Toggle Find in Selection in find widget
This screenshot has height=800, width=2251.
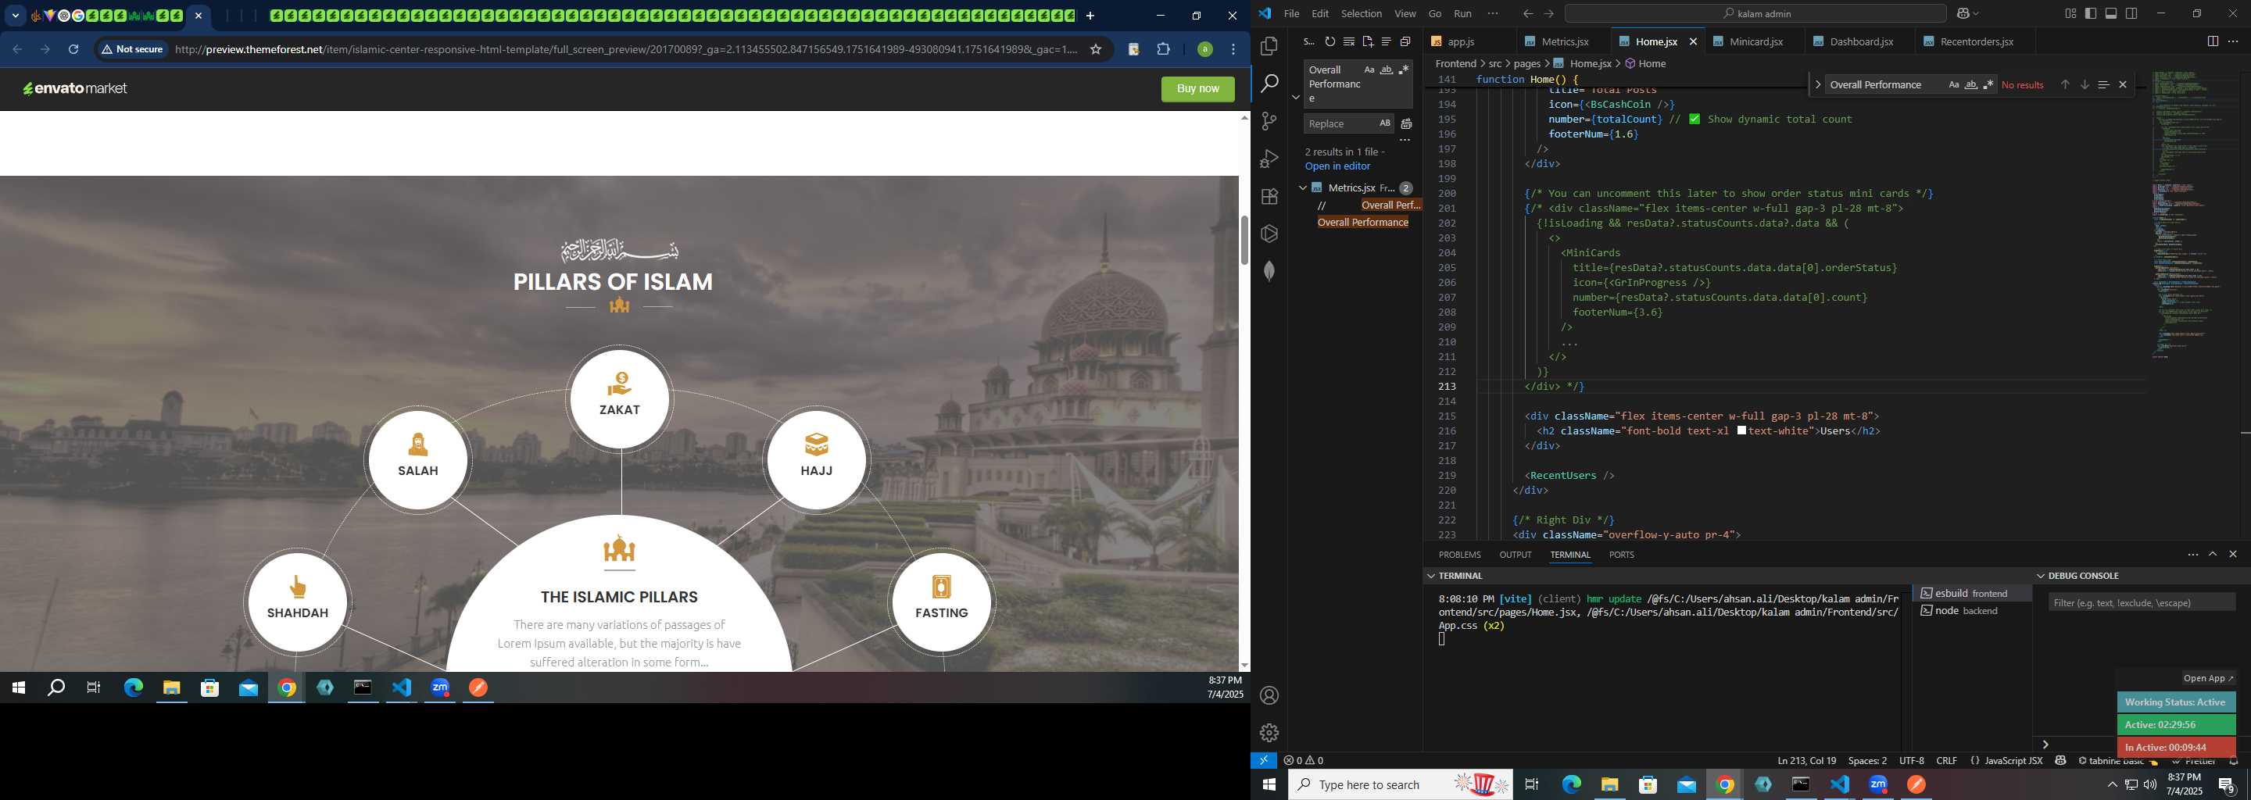tap(2103, 84)
